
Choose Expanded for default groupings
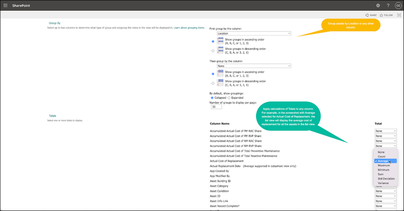click(229, 98)
